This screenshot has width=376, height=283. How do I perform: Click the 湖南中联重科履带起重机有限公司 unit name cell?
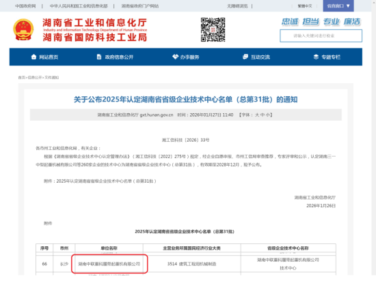(109, 264)
